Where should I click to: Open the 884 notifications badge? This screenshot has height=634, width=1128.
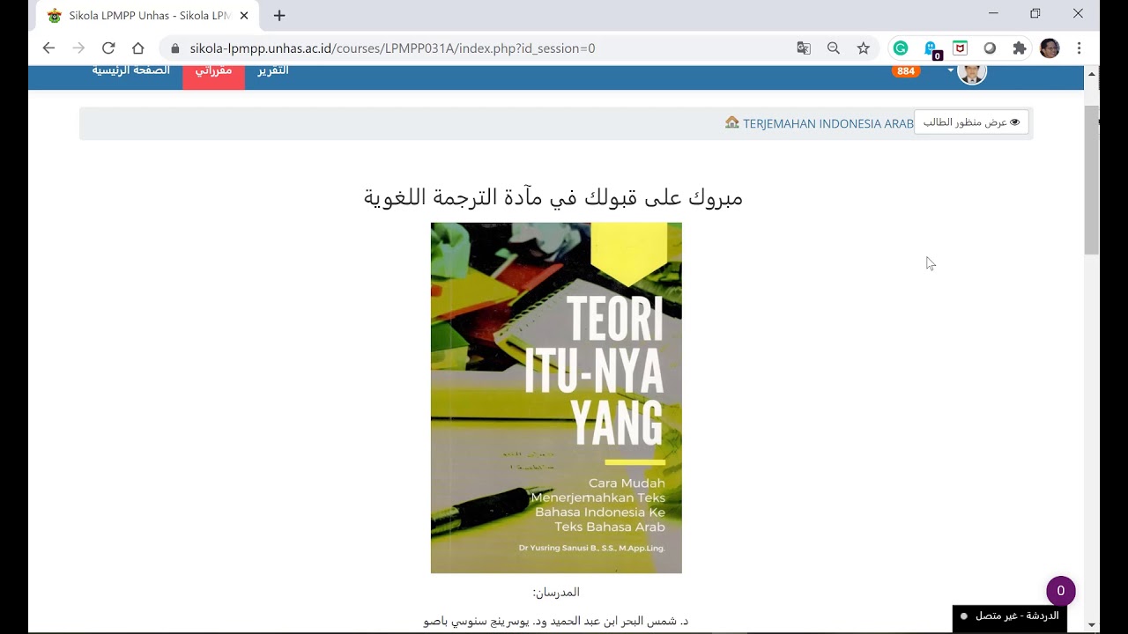click(906, 71)
